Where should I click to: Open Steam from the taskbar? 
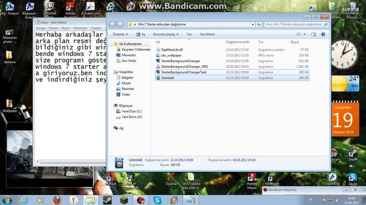108,200
